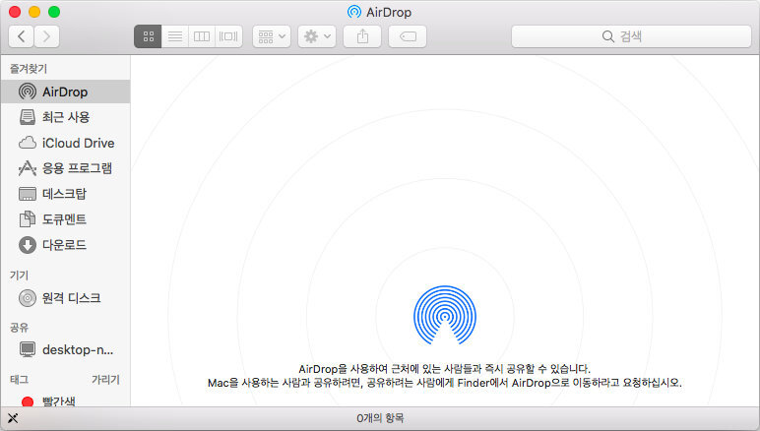
Task: Close the AirDrop window
Action: [x=15, y=12]
